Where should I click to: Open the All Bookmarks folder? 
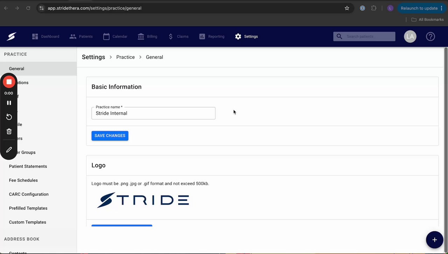coord(427,20)
